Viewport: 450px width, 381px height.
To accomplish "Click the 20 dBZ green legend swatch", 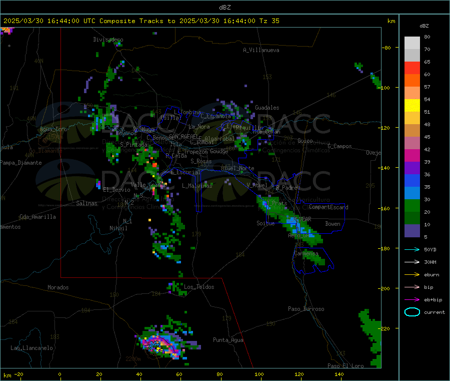I will (412, 205).
